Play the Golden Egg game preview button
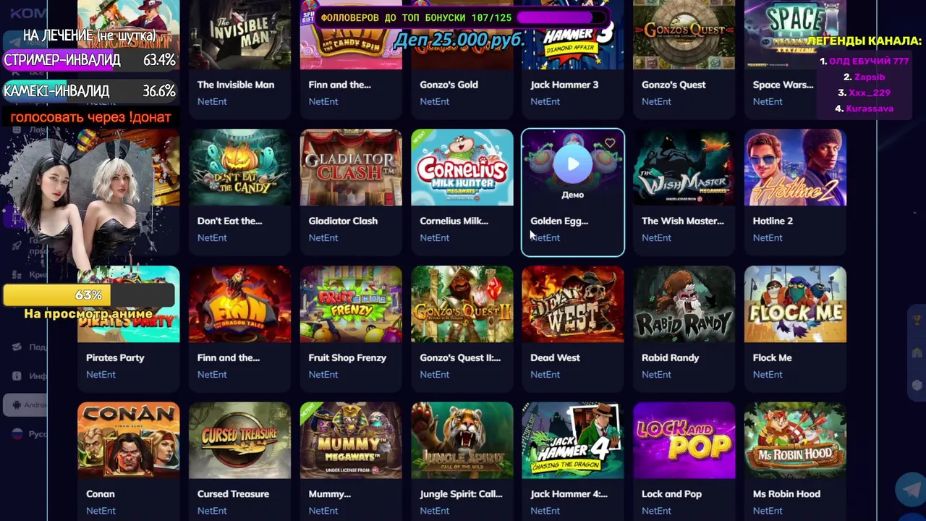Viewport: 926px width, 521px height. [x=573, y=164]
